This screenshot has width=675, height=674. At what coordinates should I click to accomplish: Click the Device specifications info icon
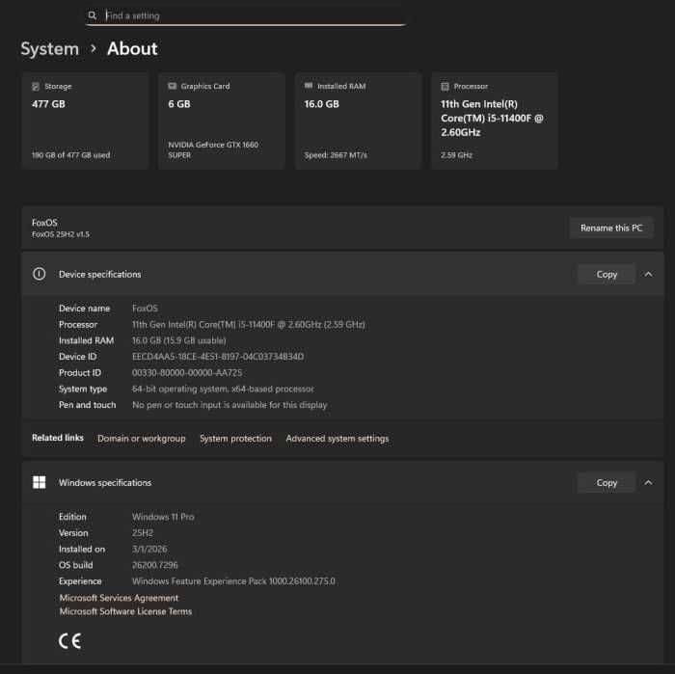(x=40, y=274)
